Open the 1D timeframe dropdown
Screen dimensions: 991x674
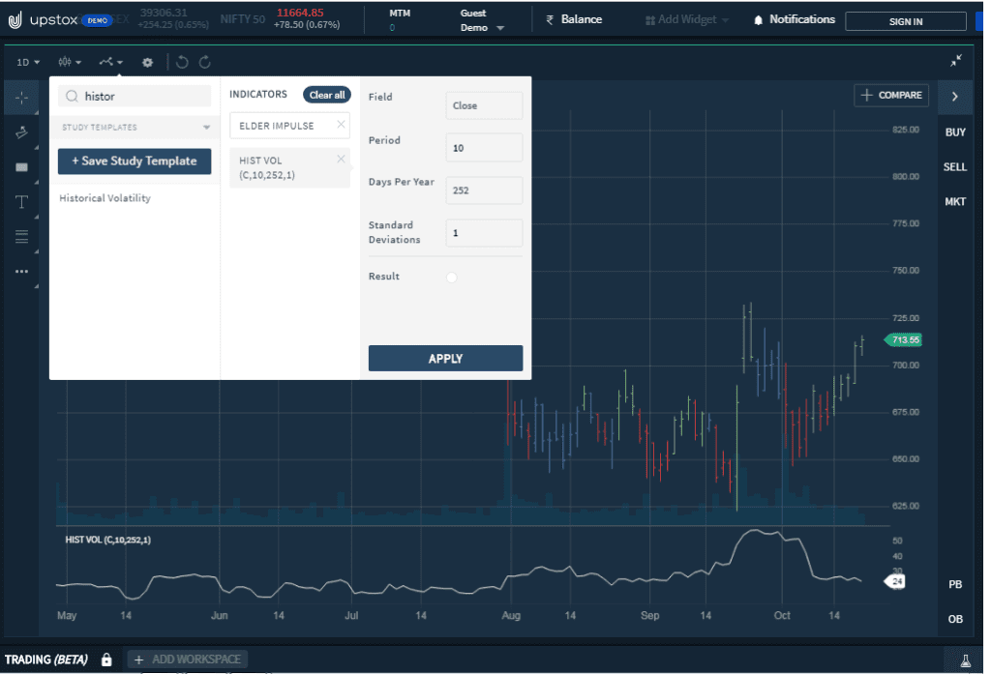26,61
